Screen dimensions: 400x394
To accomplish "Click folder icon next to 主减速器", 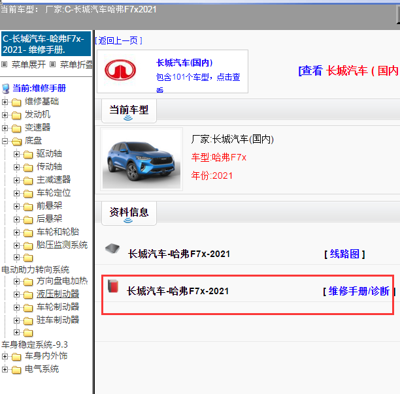I will 28,181.
